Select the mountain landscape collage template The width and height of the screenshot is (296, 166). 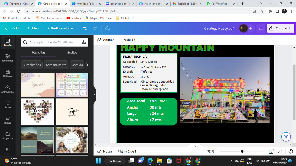coord(37,140)
